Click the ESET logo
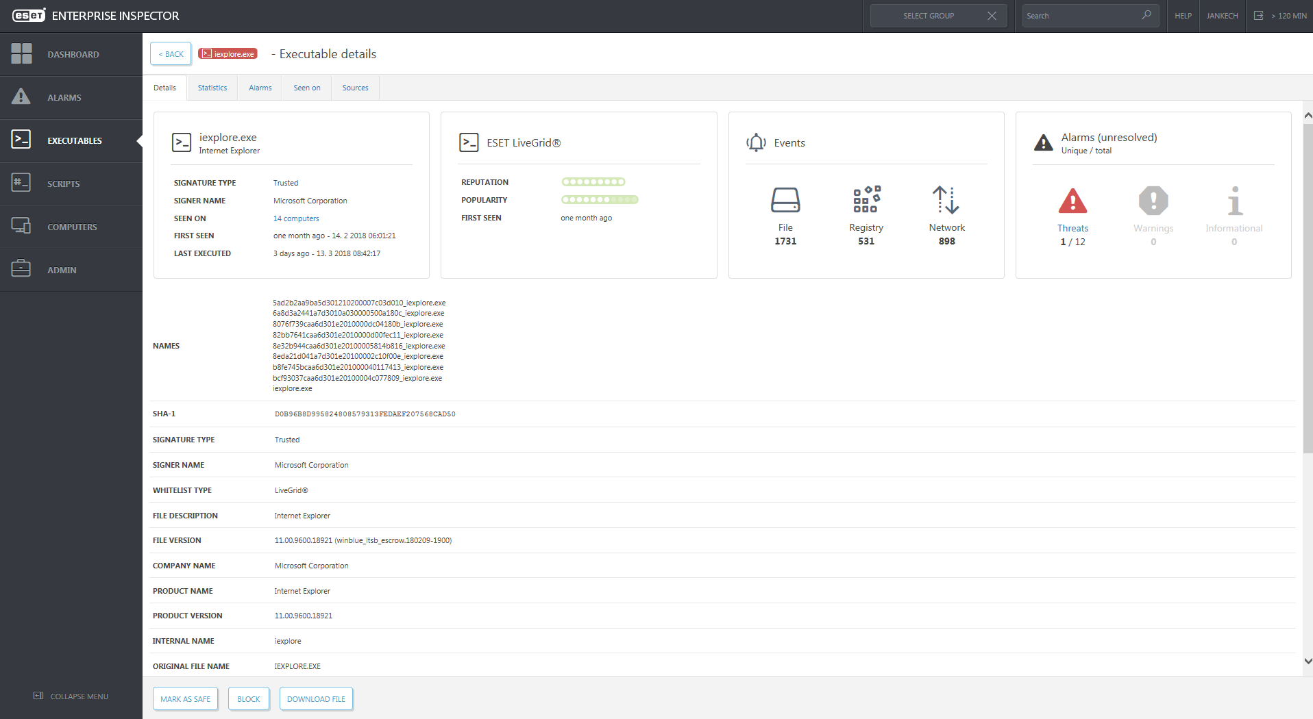The image size is (1313, 719). (29, 15)
